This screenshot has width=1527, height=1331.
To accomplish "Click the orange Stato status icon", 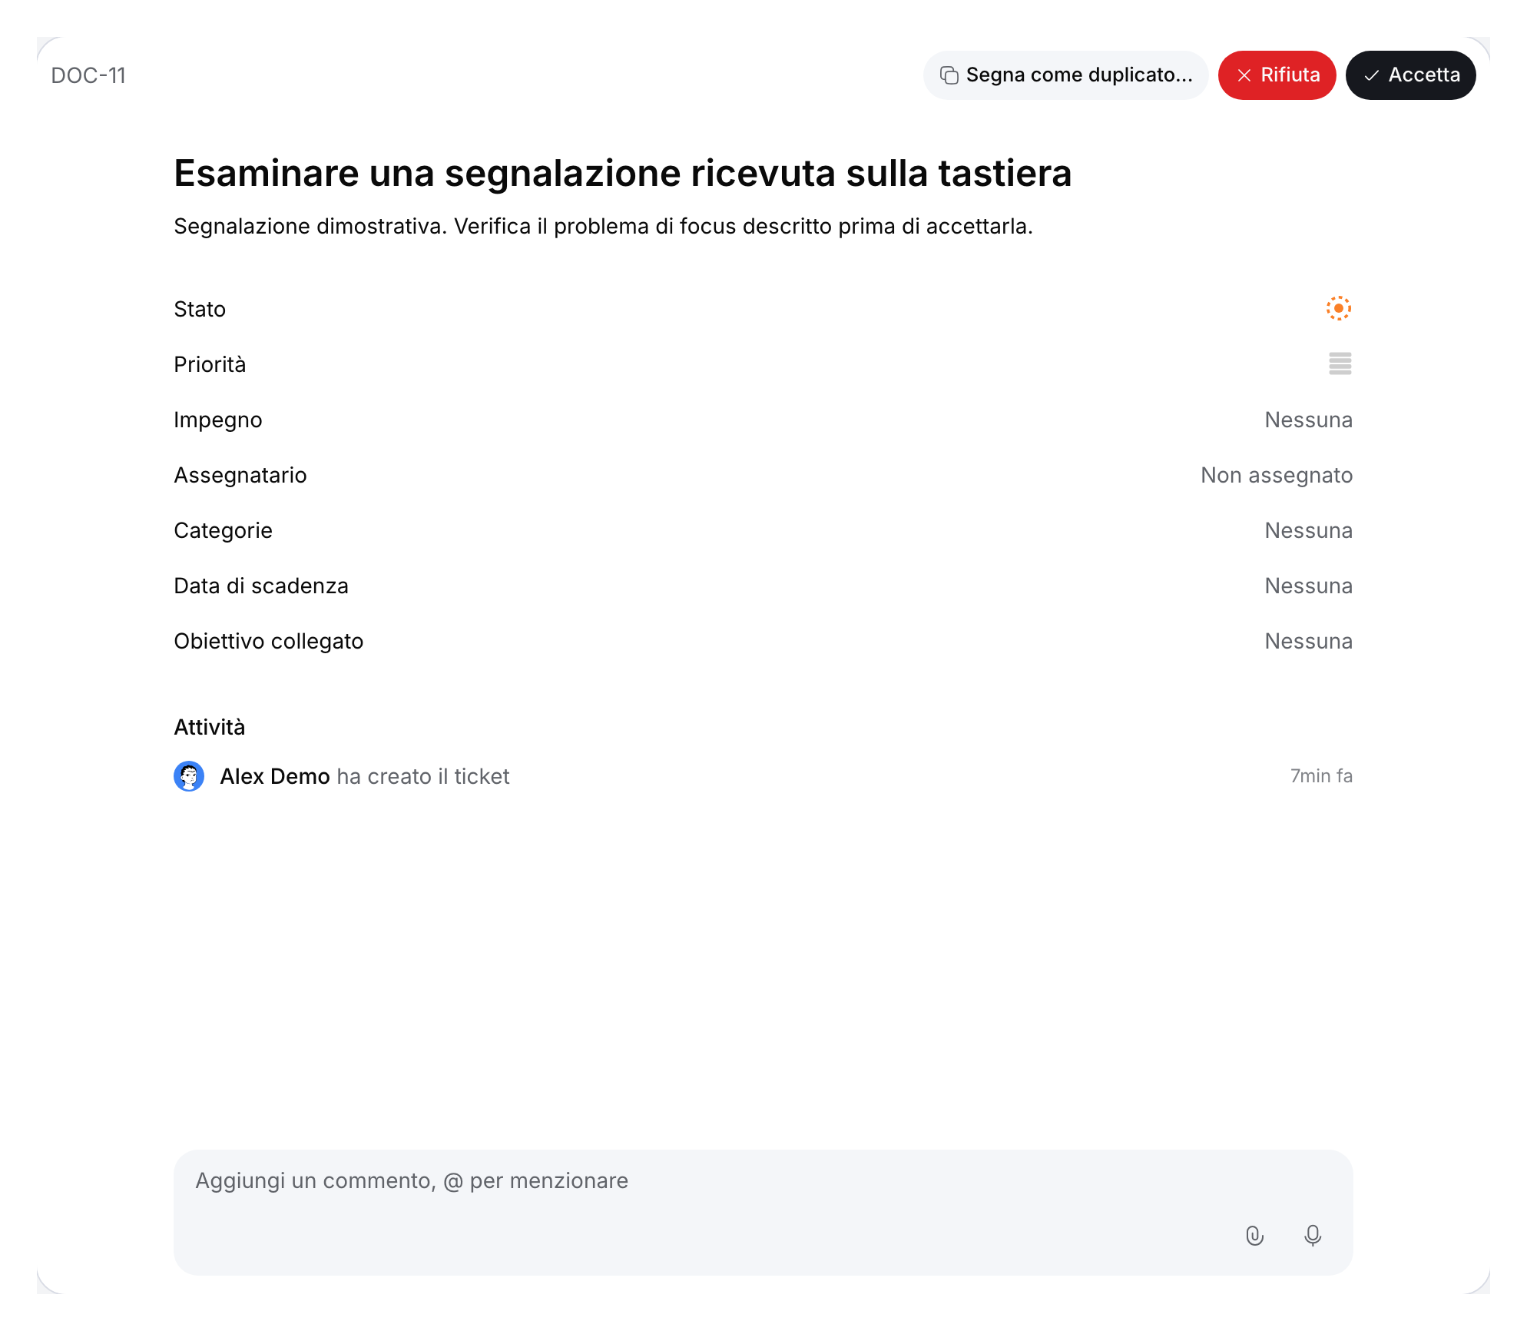I will 1339,308.
